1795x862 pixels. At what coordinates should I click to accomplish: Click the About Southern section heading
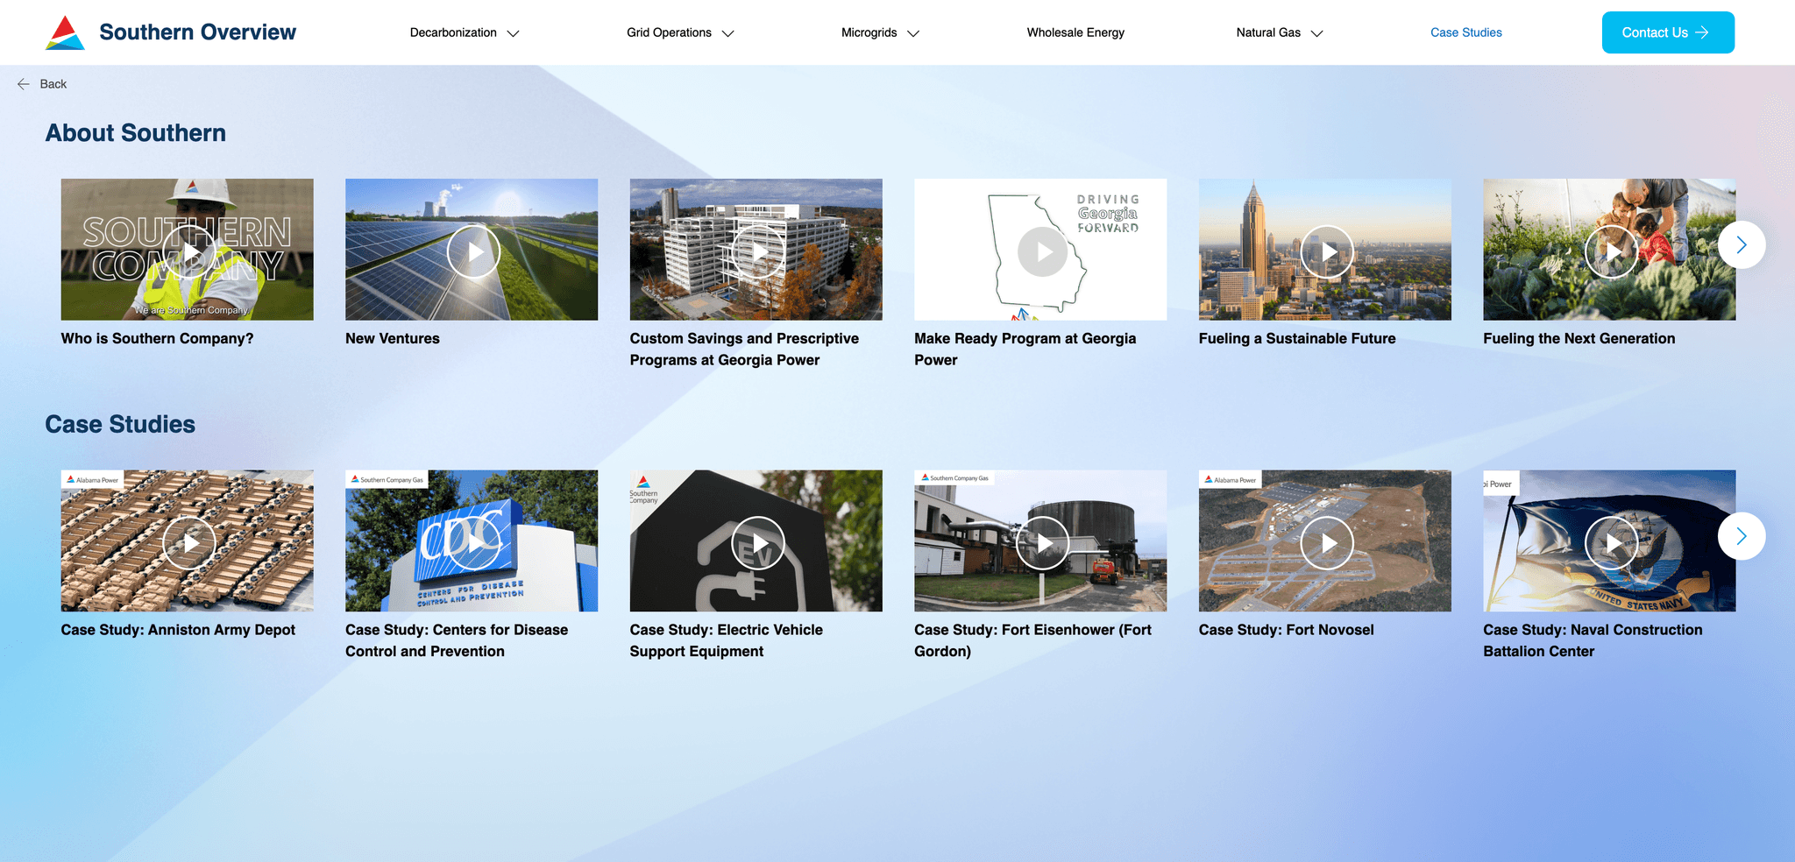[x=136, y=133]
